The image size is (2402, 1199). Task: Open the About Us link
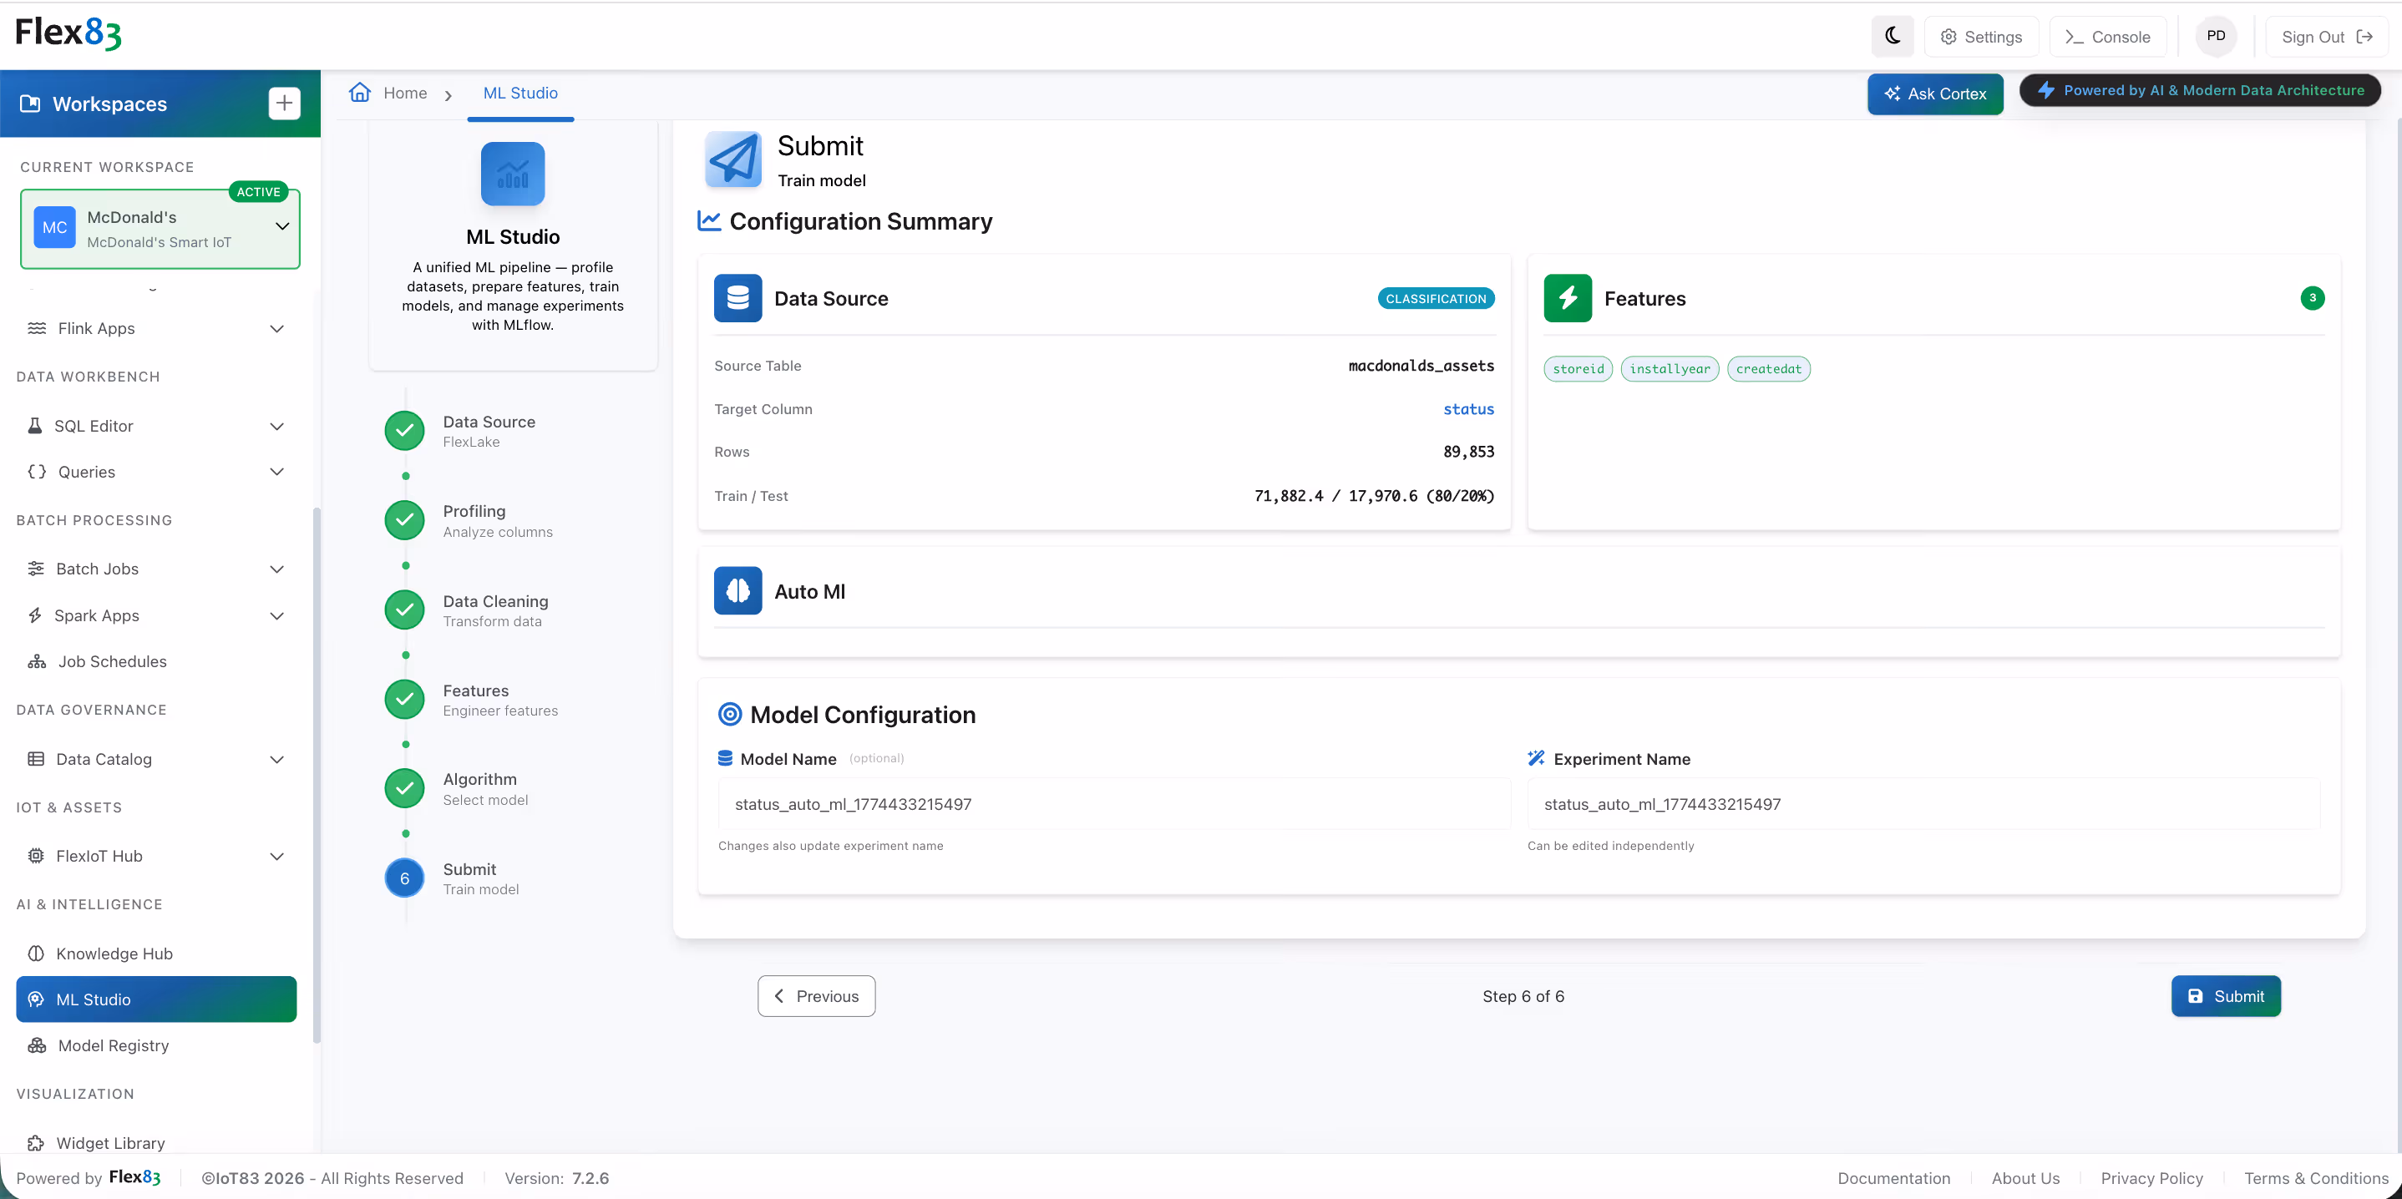(2025, 1177)
